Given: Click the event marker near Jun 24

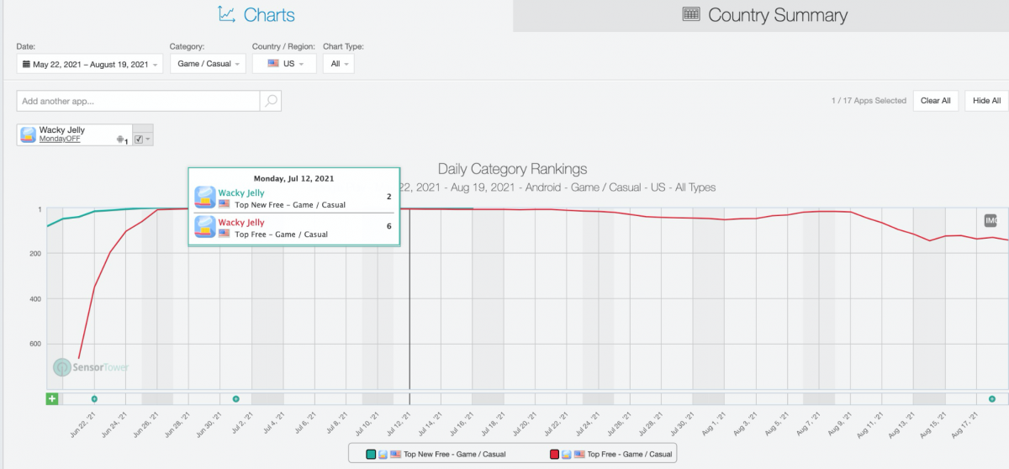Looking at the screenshot, I should coord(94,398).
